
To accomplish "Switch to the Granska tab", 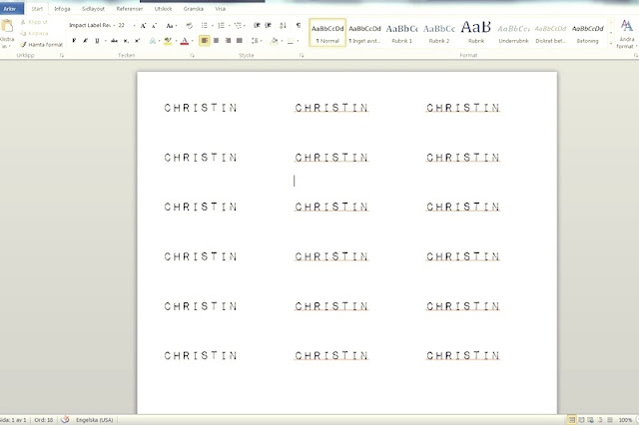I will pyautogui.click(x=193, y=9).
